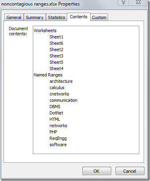Select the ReqEngg named range

pos(58,139)
